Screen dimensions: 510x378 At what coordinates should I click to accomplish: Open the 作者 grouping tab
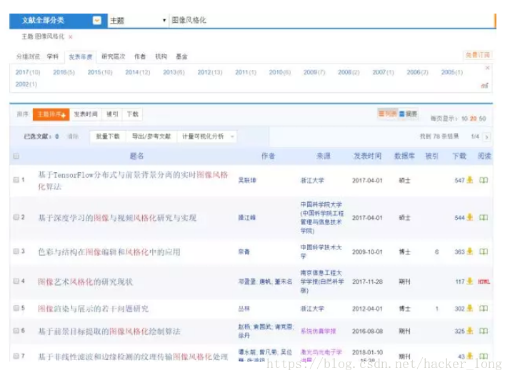[140, 56]
